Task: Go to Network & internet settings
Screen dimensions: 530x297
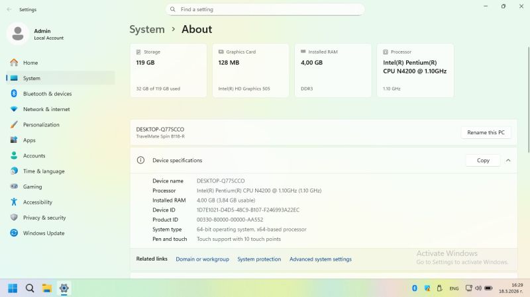Action: (46, 109)
